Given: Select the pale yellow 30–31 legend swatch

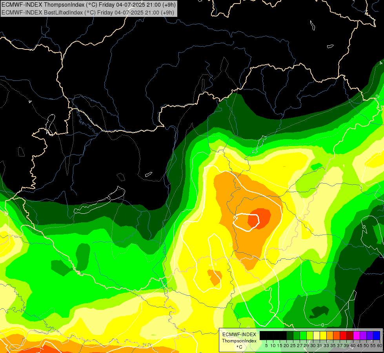Looking at the screenshot, I should pos(317,335).
